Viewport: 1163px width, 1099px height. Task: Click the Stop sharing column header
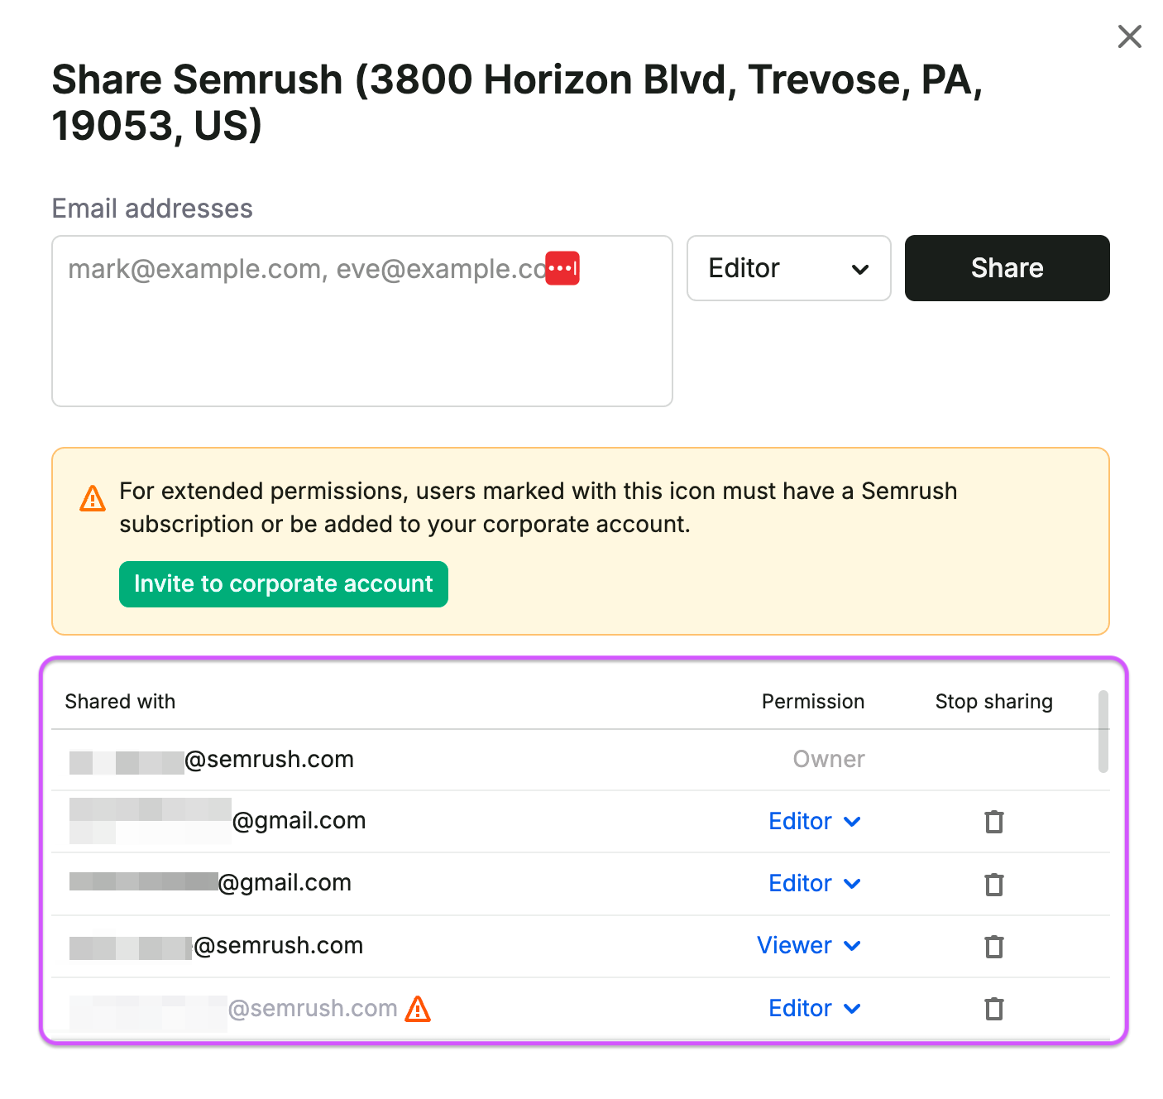pyautogui.click(x=994, y=702)
